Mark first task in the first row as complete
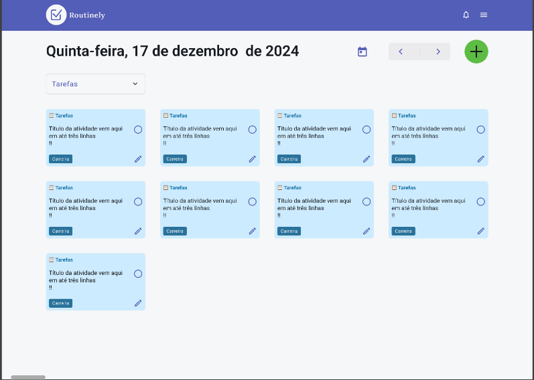Screen dimensions: 534x380 [x=138, y=130]
